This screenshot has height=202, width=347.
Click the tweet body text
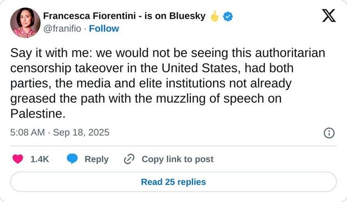click(168, 83)
